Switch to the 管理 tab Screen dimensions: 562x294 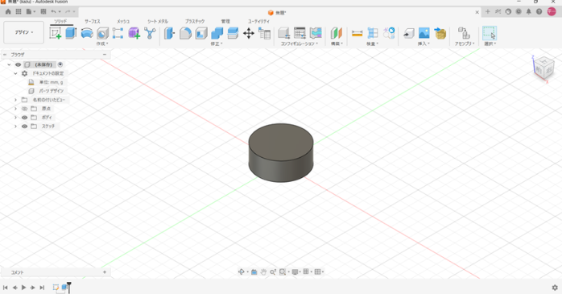point(225,22)
